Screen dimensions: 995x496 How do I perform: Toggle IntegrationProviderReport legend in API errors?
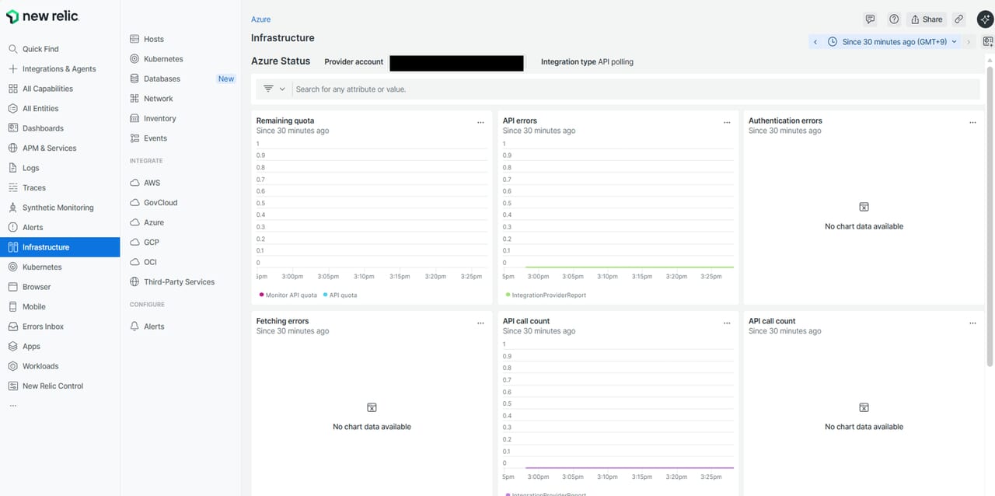tap(546, 295)
